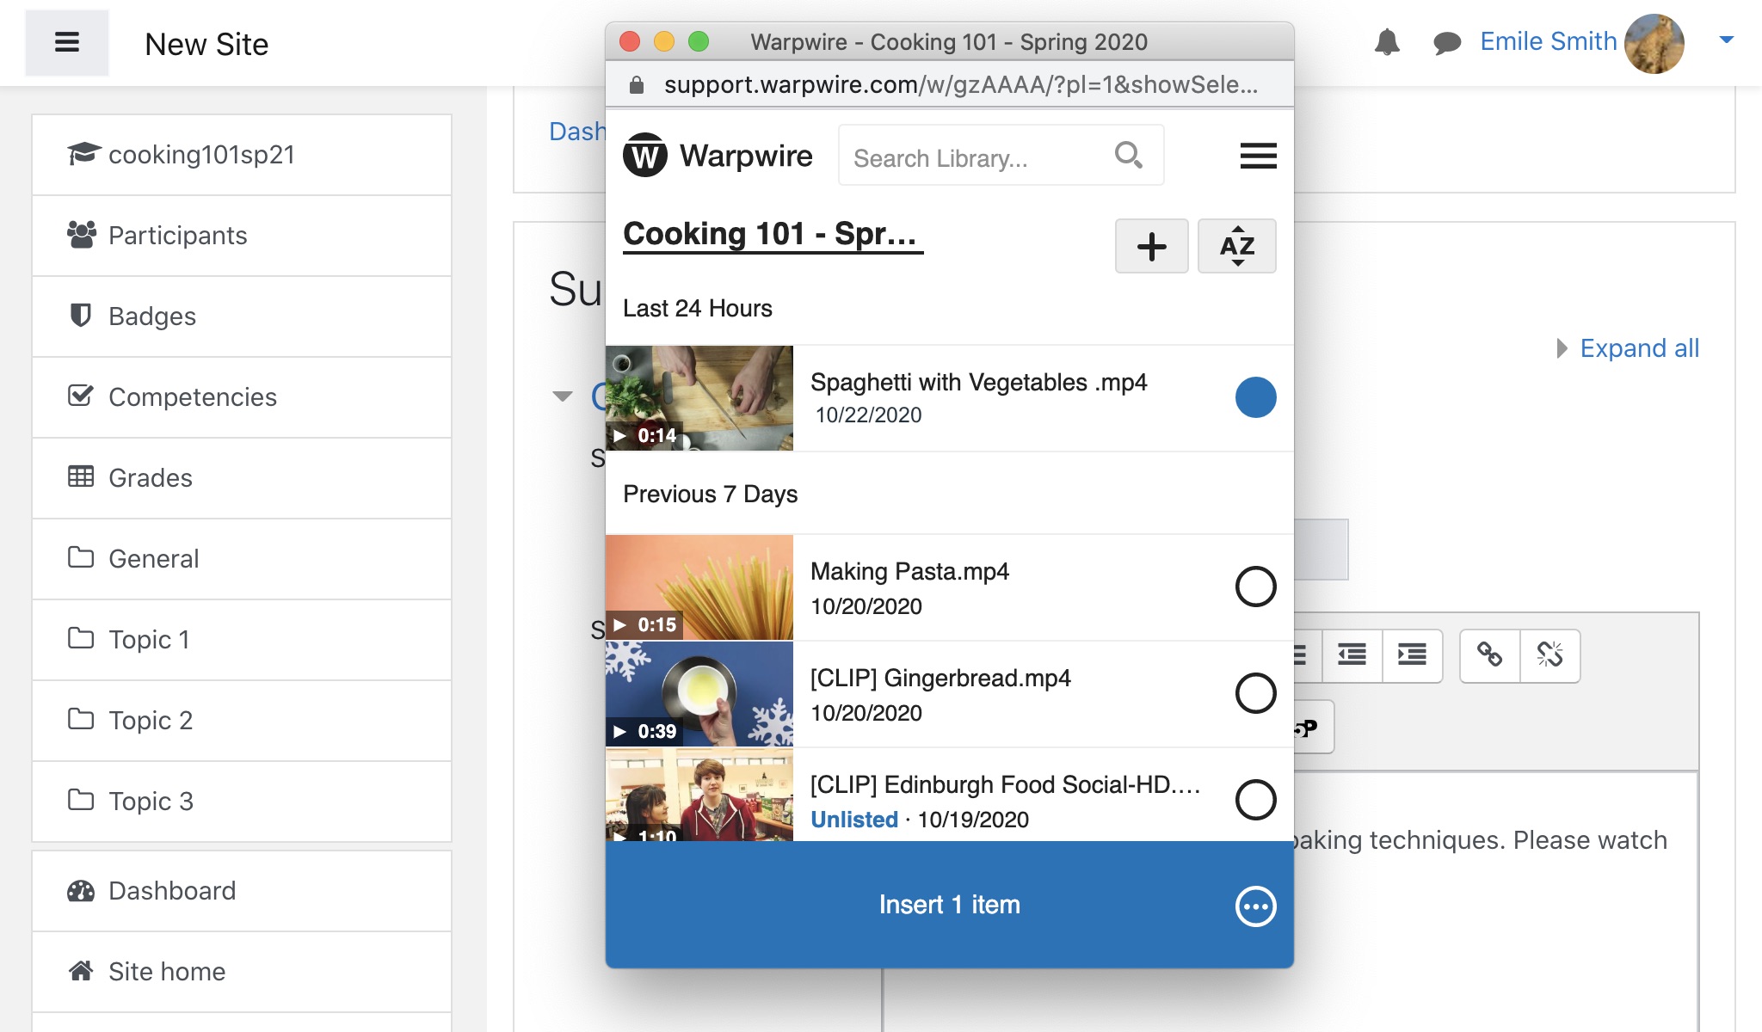Open Participants in the sidebar

[177, 236]
